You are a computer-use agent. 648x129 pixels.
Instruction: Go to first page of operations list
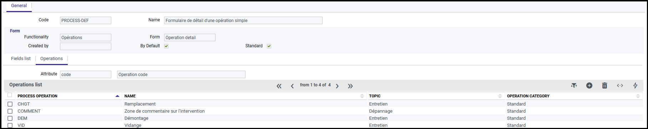(279, 86)
